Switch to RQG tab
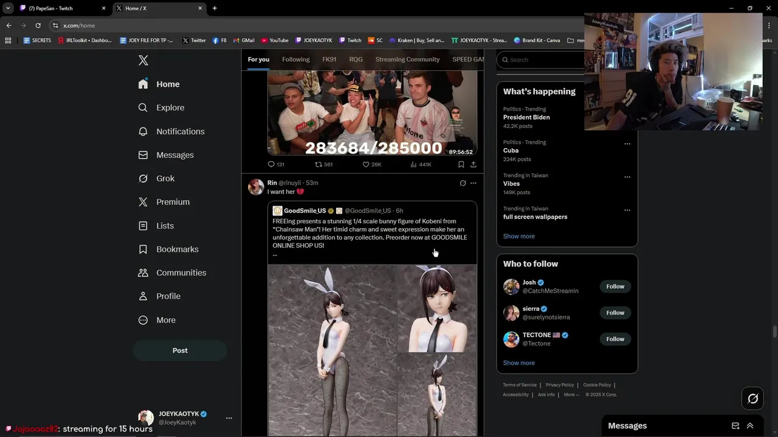Viewport: 778px width, 437px height. click(356, 59)
